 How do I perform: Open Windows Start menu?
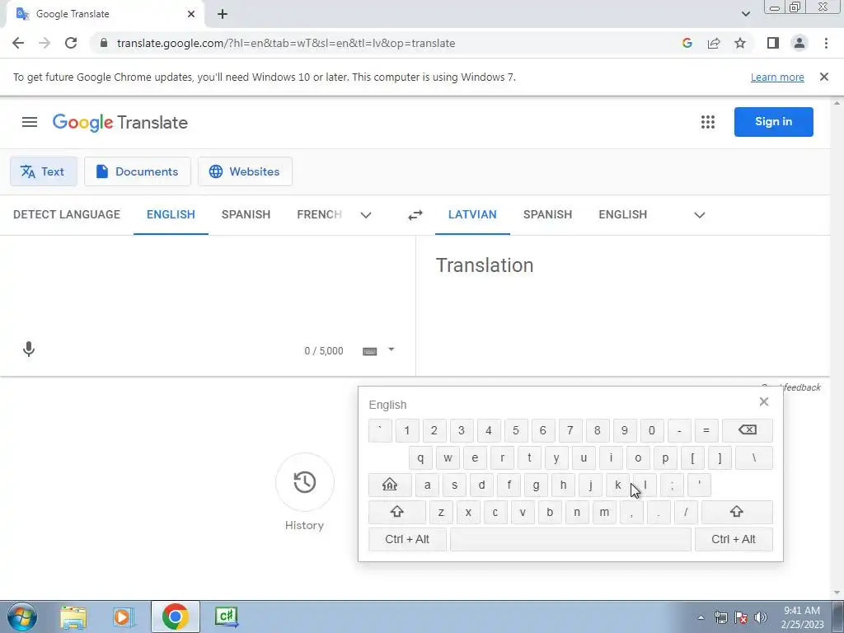tap(22, 617)
